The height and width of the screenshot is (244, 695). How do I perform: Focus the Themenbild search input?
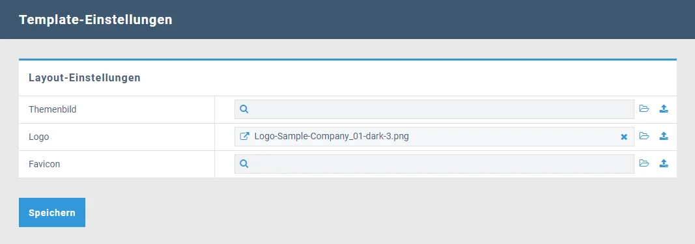click(434, 109)
